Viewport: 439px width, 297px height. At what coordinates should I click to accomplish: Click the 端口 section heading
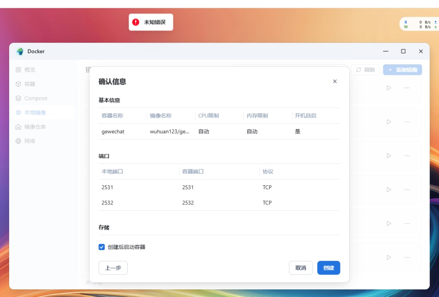tap(104, 156)
